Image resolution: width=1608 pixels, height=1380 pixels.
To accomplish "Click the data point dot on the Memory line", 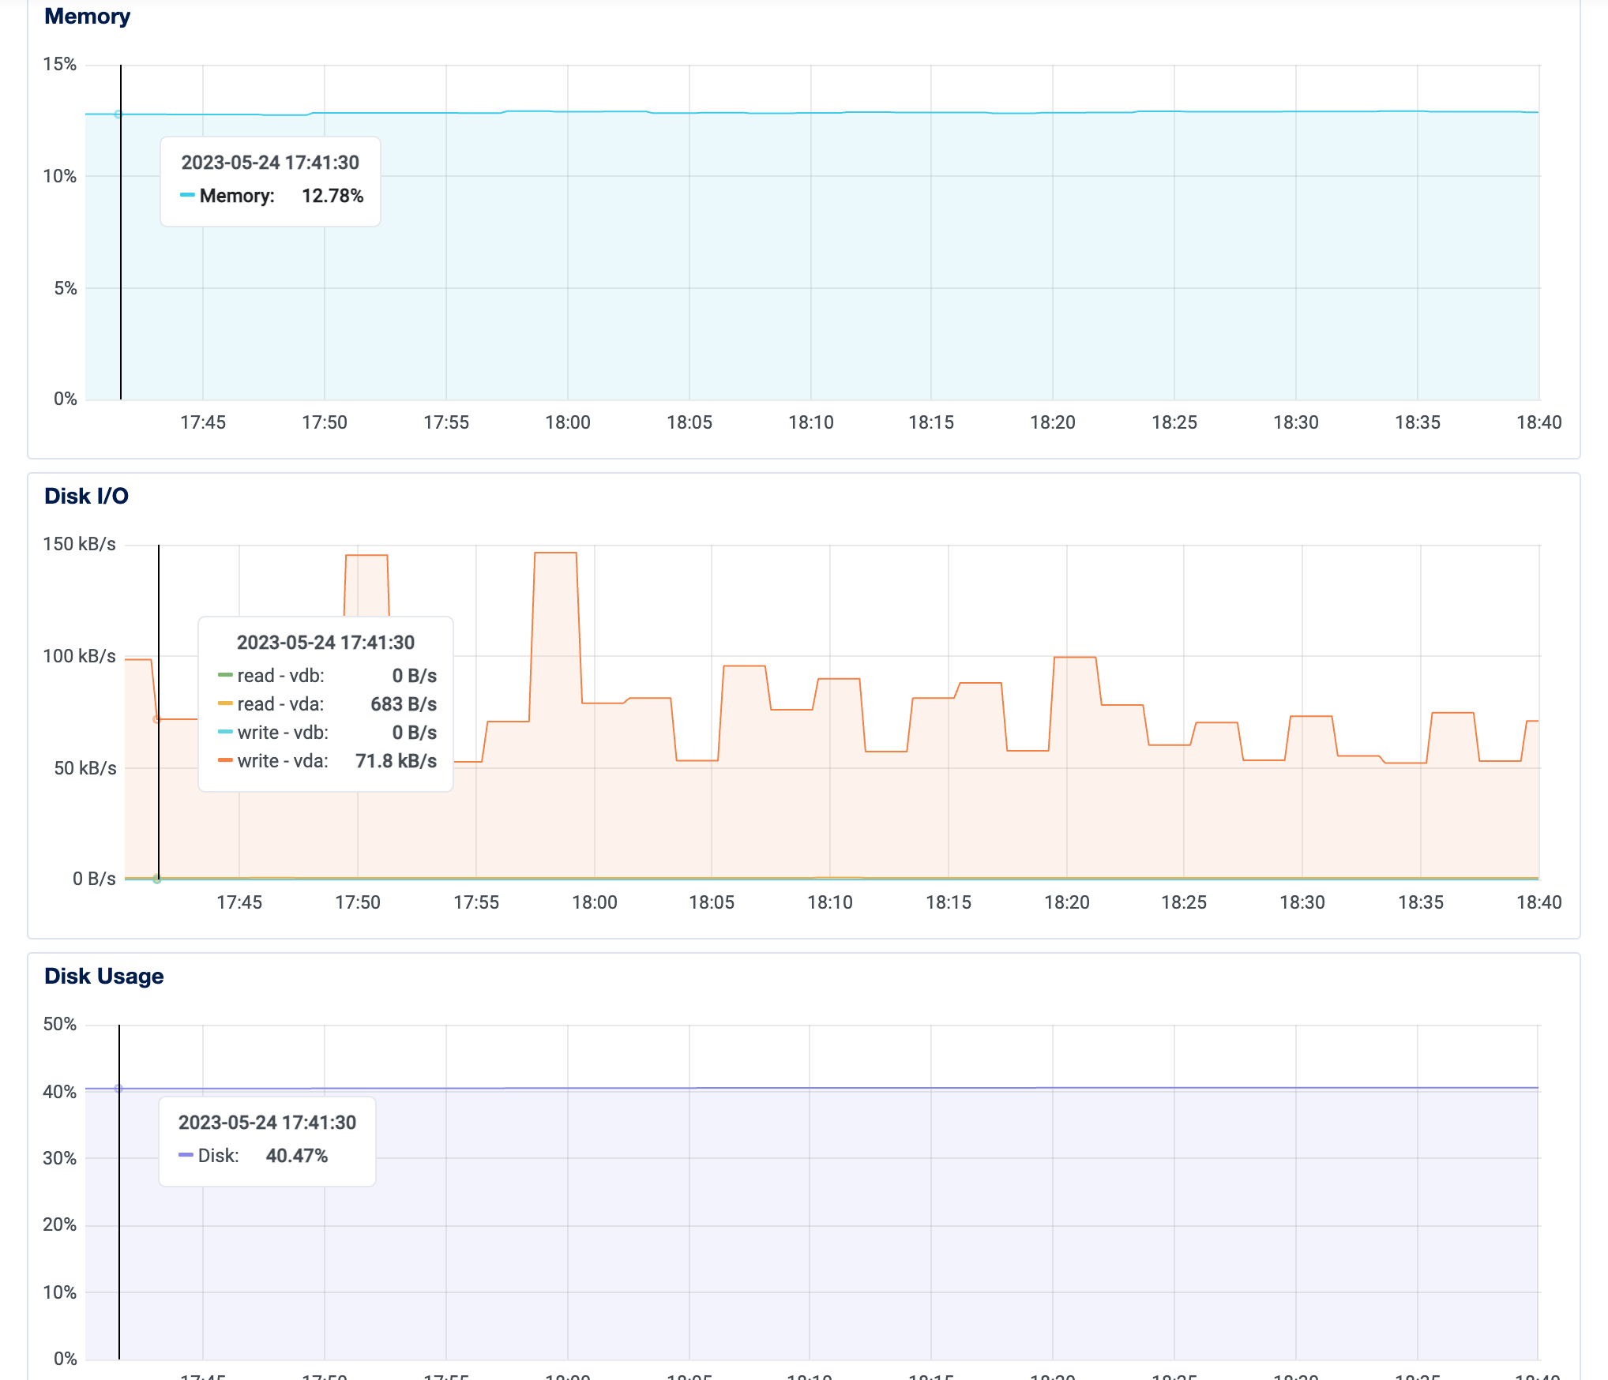I will tap(118, 114).
